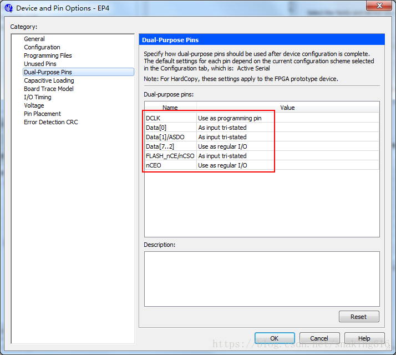Screen dimensions: 396x355
Task: Open the Configuration category
Action: pos(42,47)
